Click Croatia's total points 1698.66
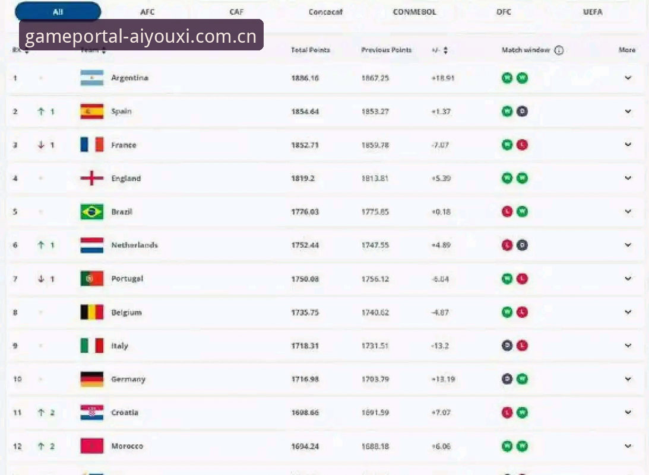The image size is (649, 475). [x=305, y=413]
